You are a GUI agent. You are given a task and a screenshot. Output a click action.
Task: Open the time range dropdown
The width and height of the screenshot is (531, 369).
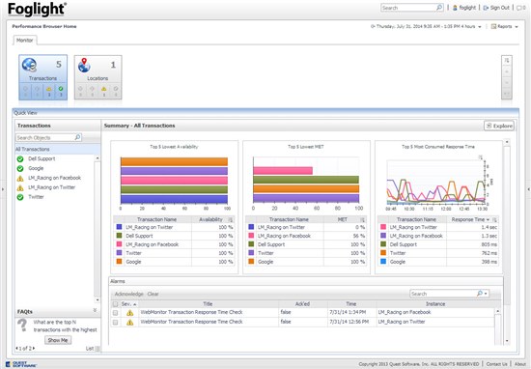(480, 27)
